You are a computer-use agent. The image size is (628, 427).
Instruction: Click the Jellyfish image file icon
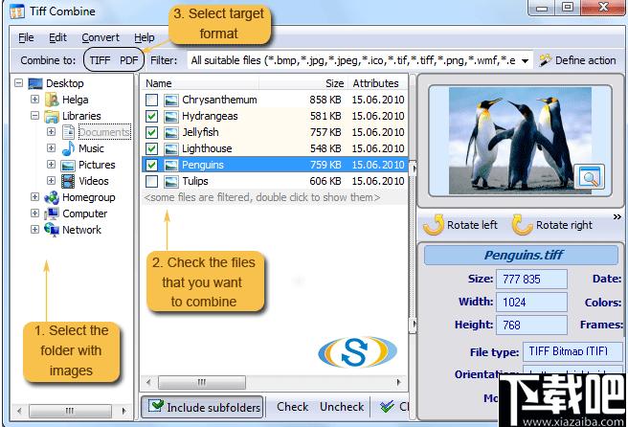[171, 132]
